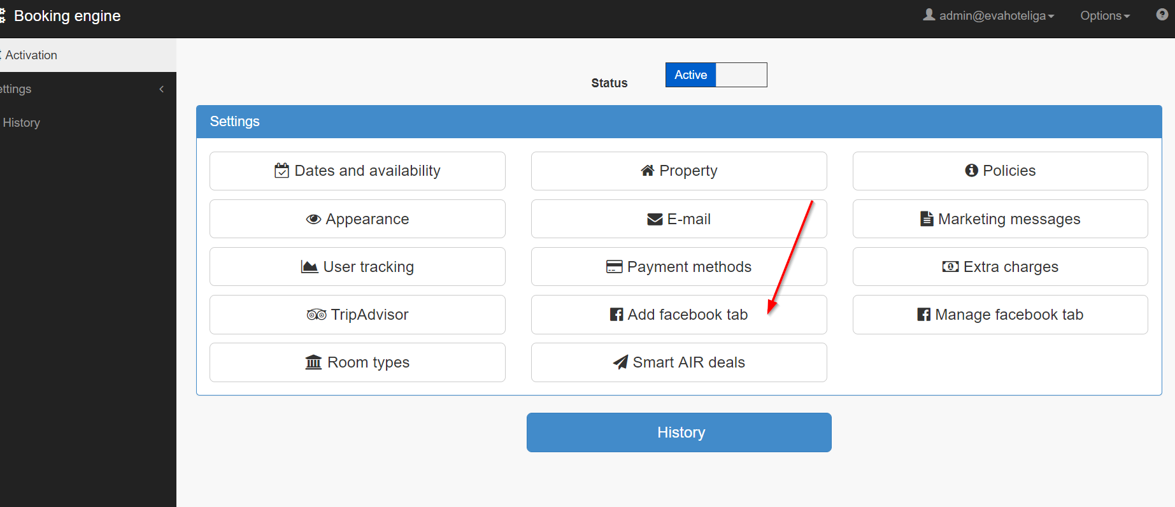Open Marketing messages settings
The image size is (1175, 507).
click(1000, 219)
